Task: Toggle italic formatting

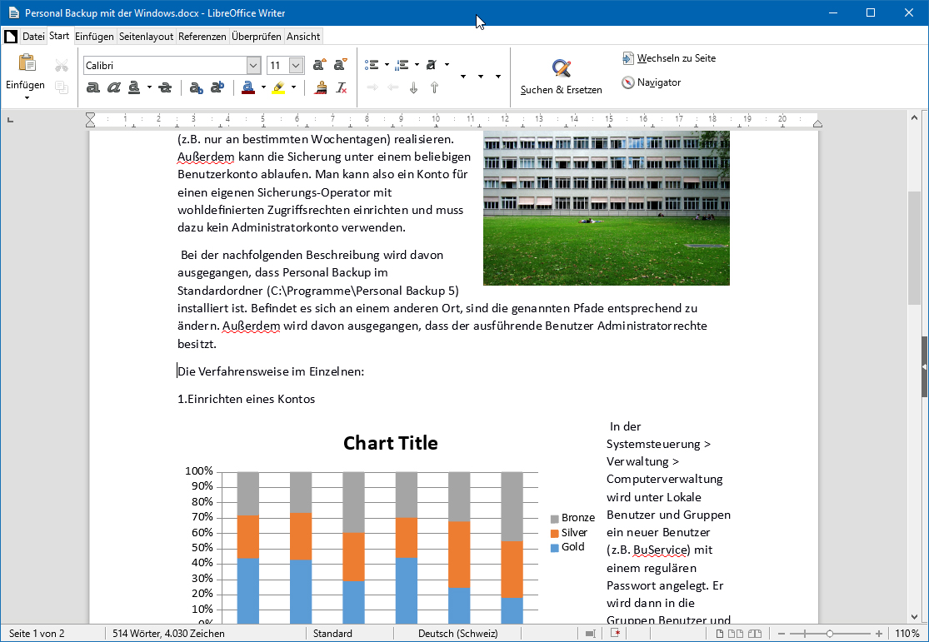Action: tap(114, 87)
